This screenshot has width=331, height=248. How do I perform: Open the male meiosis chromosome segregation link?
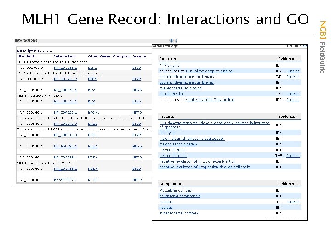192,138
